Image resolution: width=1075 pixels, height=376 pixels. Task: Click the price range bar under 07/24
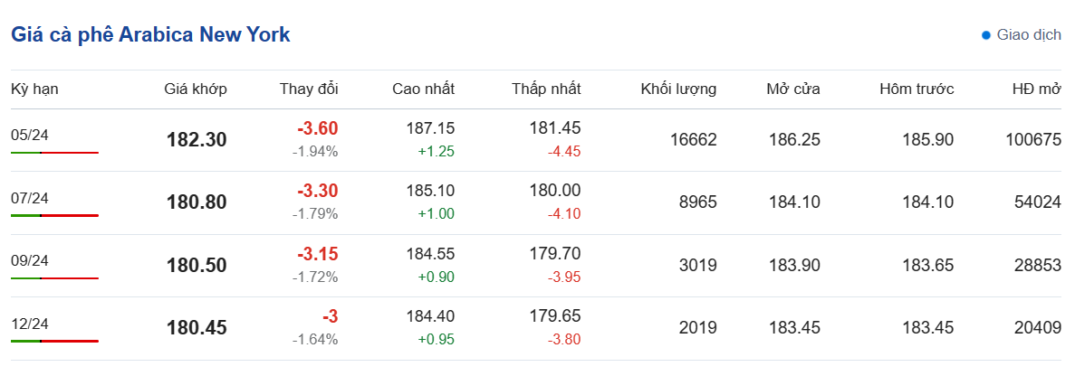coord(54,215)
